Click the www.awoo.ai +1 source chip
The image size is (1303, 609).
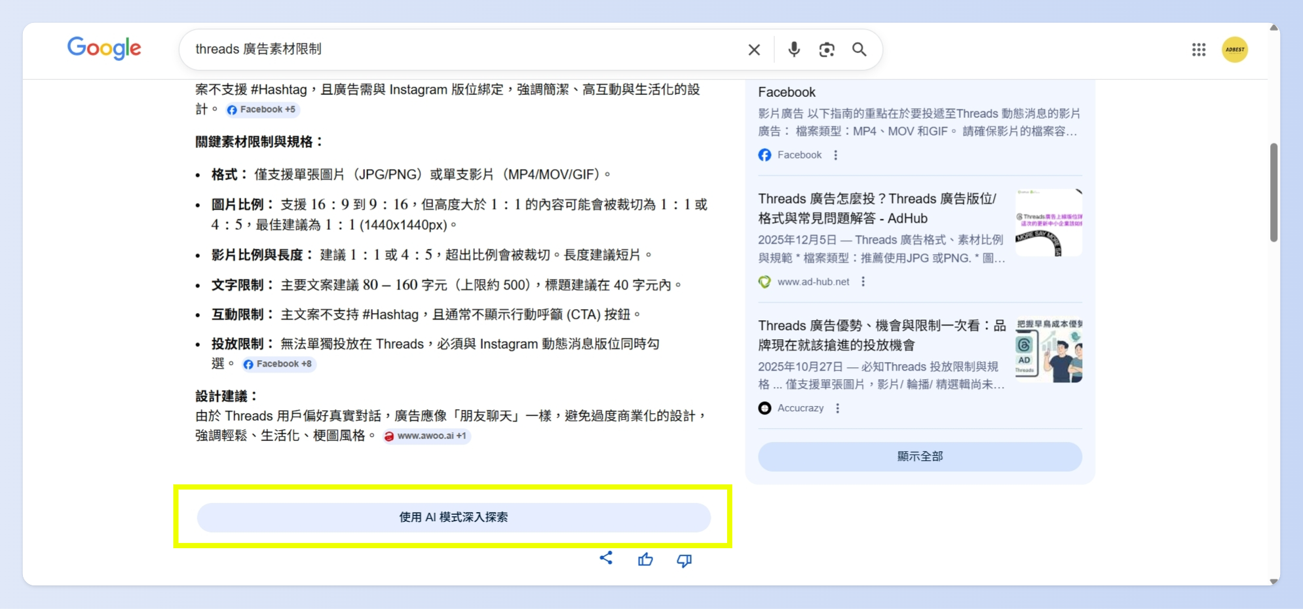[x=426, y=436]
